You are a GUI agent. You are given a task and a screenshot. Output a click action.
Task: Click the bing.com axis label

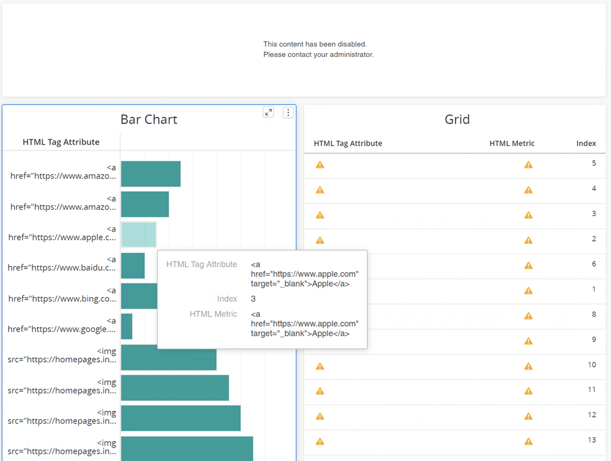[62, 295]
